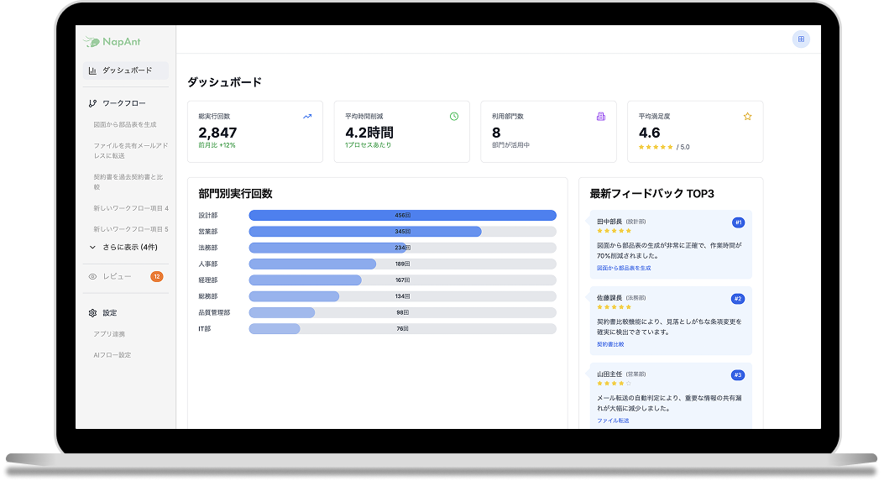The height and width of the screenshot is (481, 884).
Task: Click the trend arrow icon on 総実行回数 card
Action: tap(307, 117)
